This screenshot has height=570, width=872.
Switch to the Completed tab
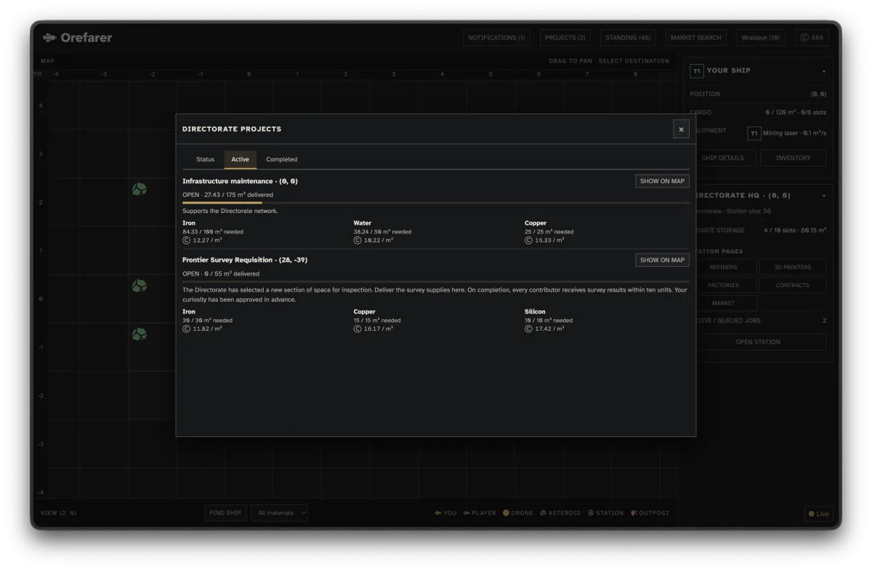pyautogui.click(x=281, y=159)
